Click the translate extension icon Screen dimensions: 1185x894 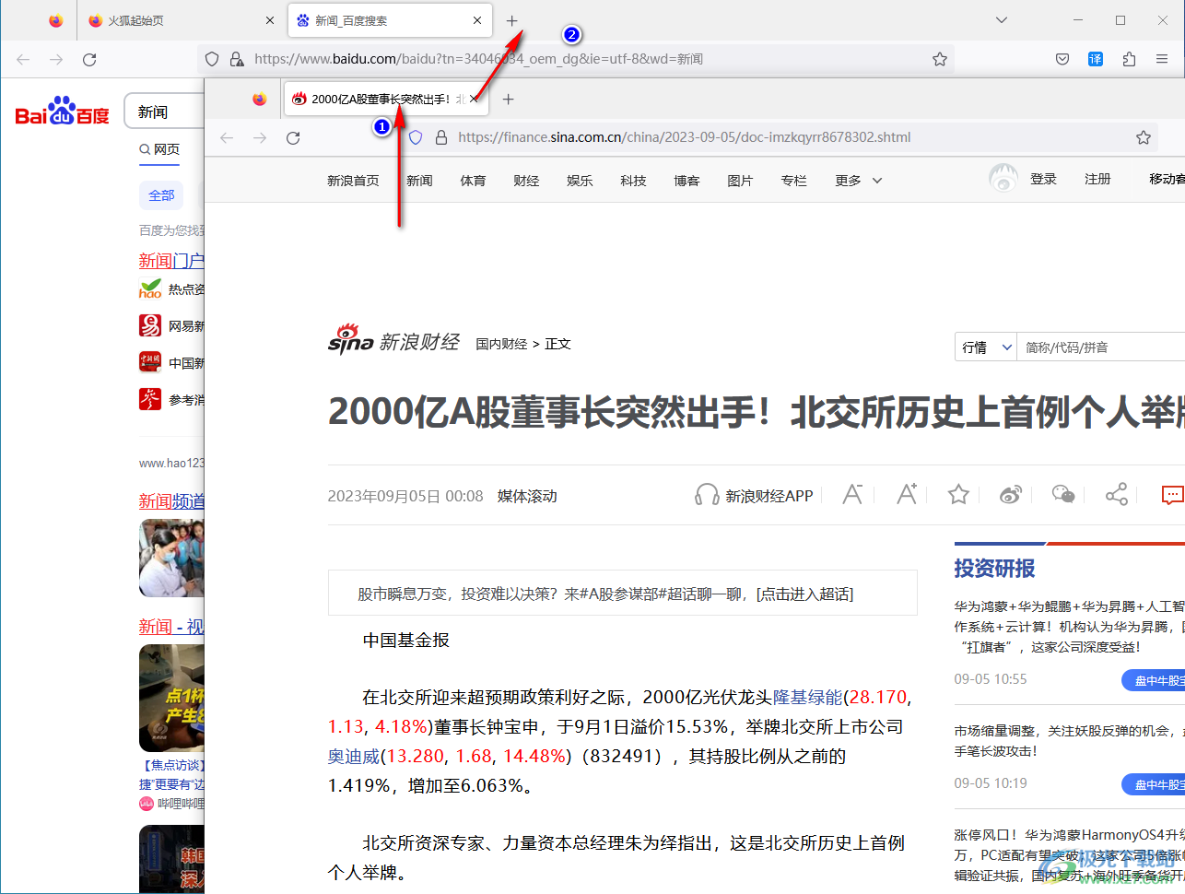[x=1096, y=59]
